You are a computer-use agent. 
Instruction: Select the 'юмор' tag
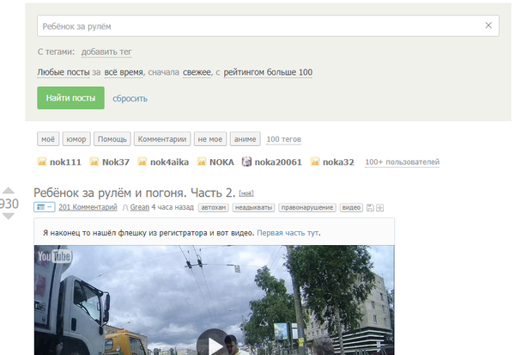pos(76,139)
